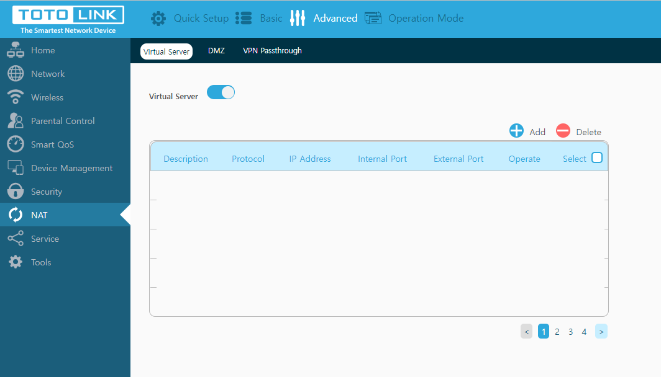
Task: Open the Operation Mode menu
Action: 426,19
